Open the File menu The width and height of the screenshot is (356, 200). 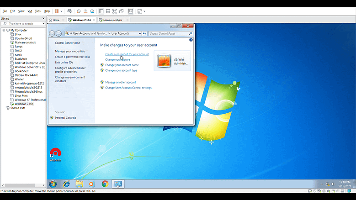click(5, 11)
